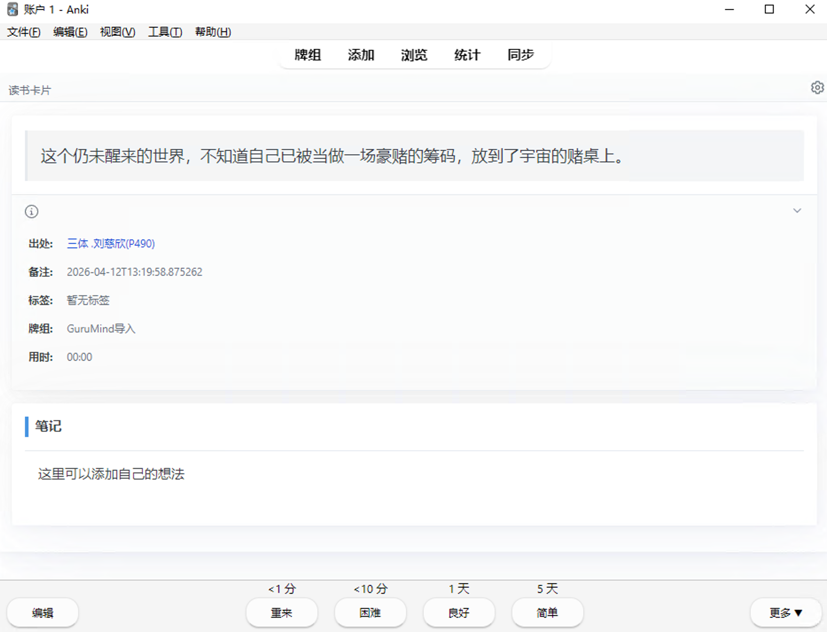Click the note text 这里可以添加自己的想法

click(x=111, y=474)
